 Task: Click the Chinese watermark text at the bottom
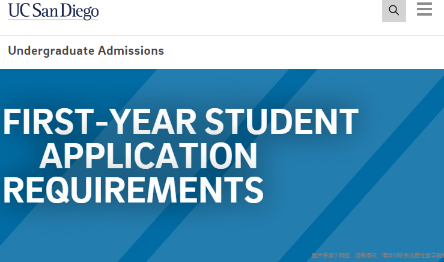377,255
